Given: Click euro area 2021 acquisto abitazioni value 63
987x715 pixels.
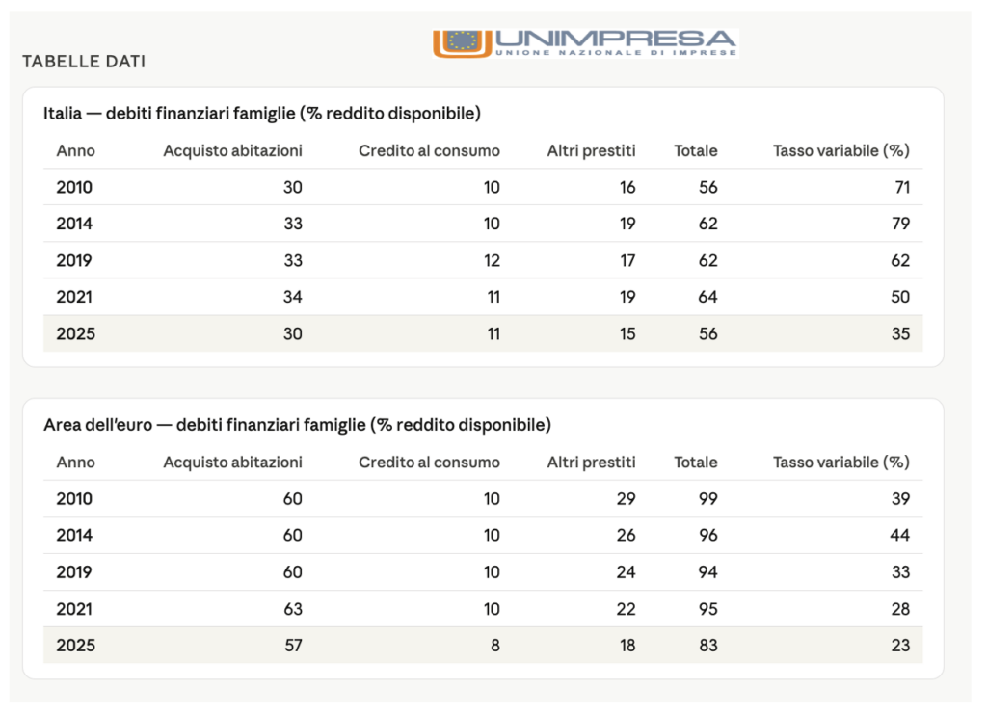Looking at the screenshot, I should coord(293,609).
